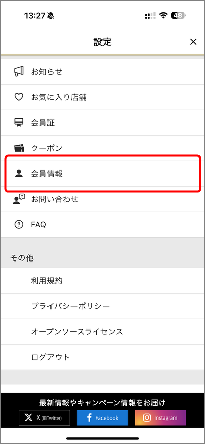
Task: Tap the heart icon for お気に入り店舗
Action: pos(19,97)
